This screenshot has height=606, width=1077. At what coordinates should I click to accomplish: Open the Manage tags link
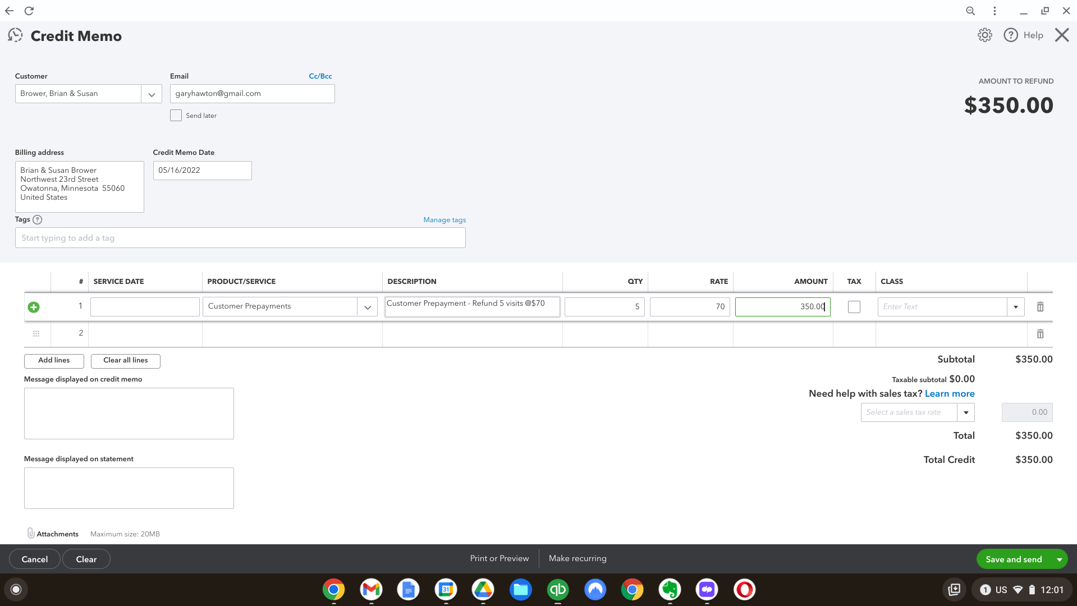tap(444, 220)
